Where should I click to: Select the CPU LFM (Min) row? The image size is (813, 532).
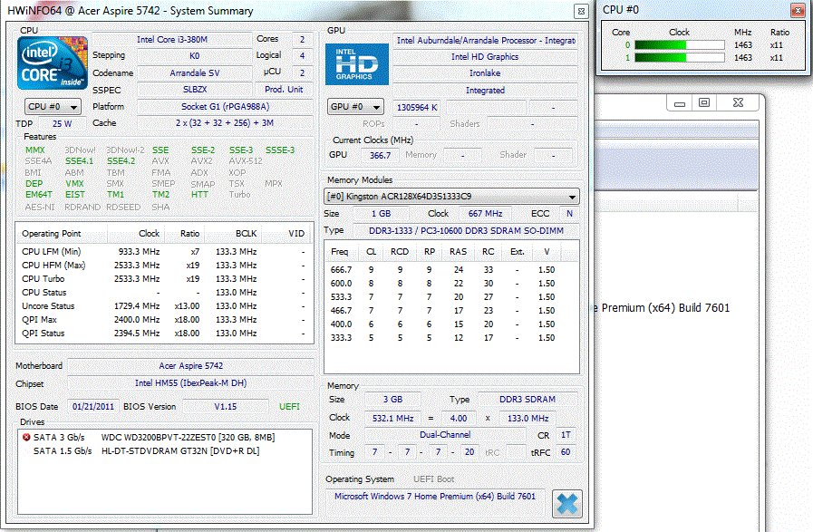164,251
